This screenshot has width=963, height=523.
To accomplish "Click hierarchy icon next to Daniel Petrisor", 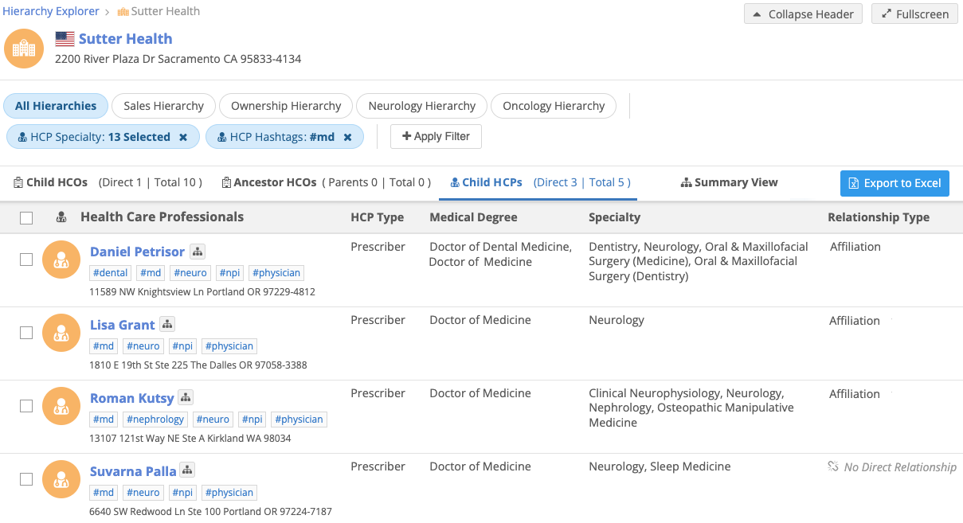I will 198,252.
